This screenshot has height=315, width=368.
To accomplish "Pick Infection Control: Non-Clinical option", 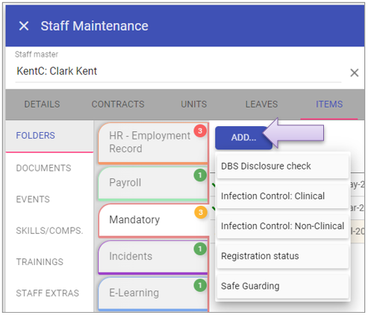I will (283, 226).
